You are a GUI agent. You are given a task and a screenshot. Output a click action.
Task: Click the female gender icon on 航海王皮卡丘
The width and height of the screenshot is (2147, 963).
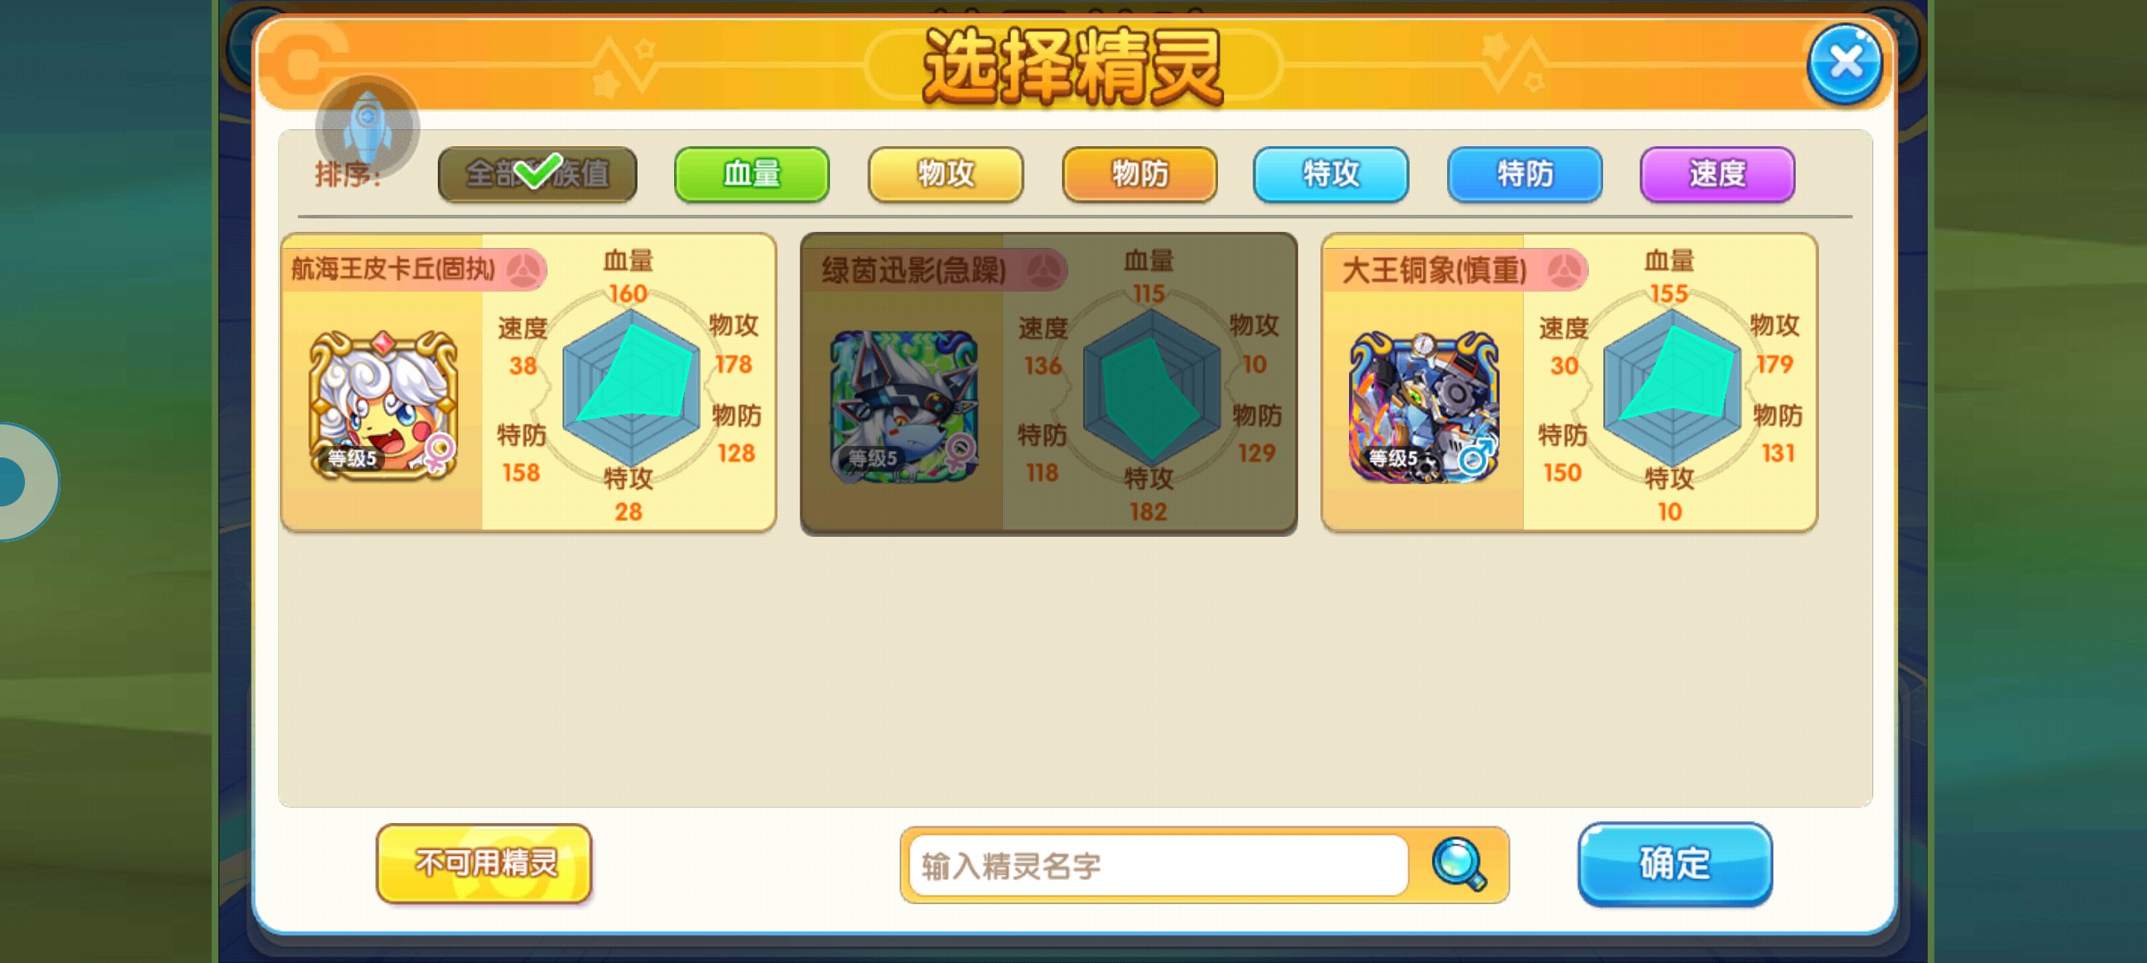440,452
